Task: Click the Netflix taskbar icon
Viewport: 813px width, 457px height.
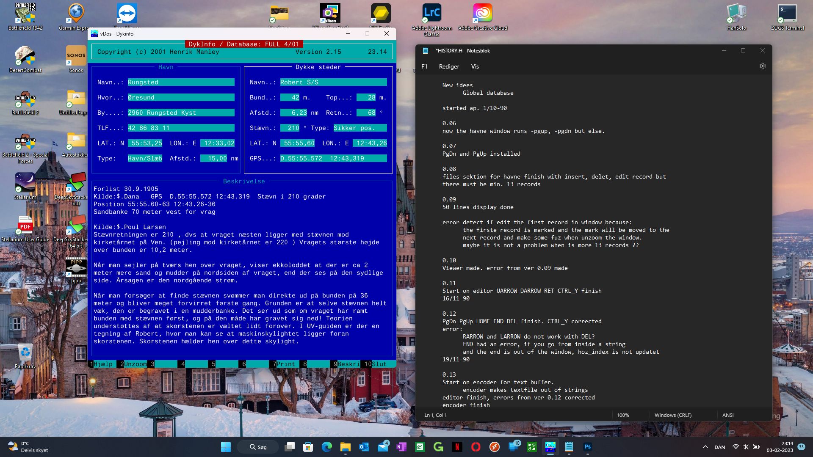Action: click(x=457, y=447)
